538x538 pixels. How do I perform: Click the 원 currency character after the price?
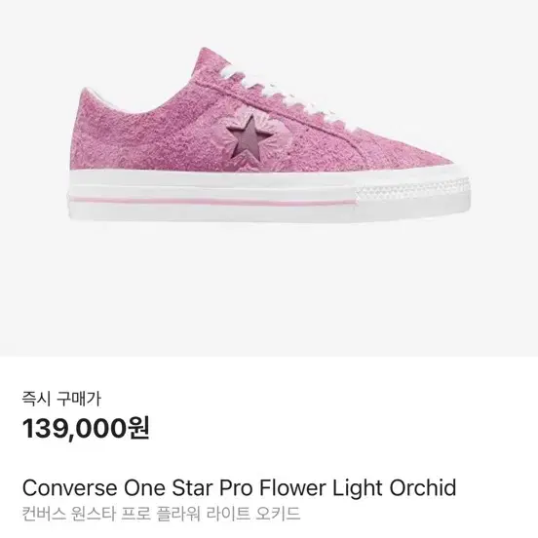click(x=138, y=428)
